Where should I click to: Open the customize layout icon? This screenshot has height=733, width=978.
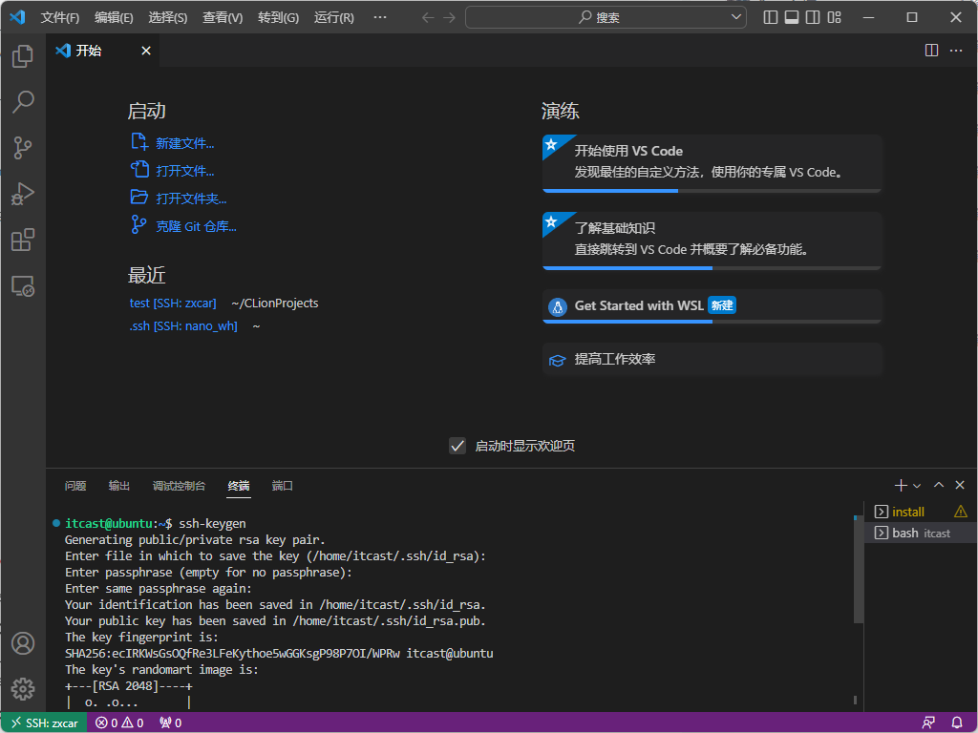(834, 17)
